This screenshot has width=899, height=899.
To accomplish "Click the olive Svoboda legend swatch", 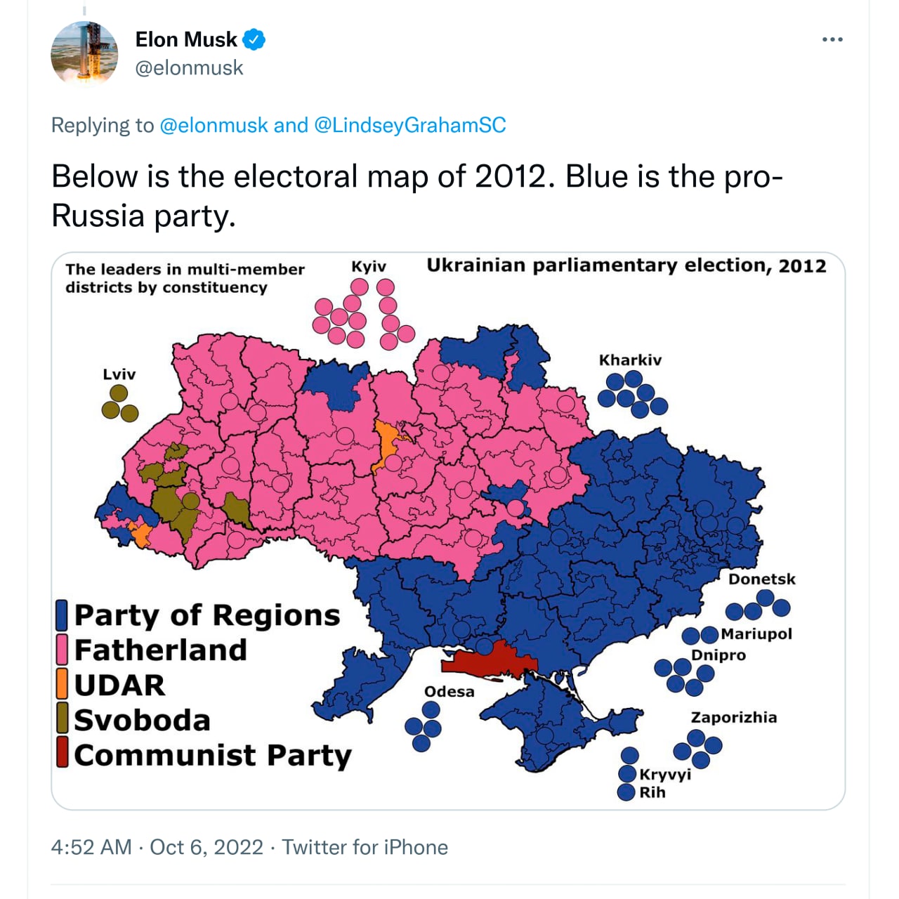I will pyautogui.click(x=62, y=718).
